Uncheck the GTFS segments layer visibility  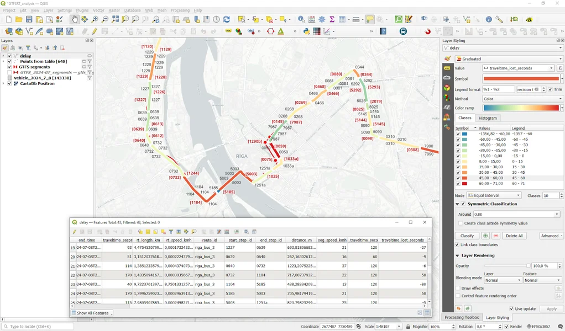coord(9,67)
